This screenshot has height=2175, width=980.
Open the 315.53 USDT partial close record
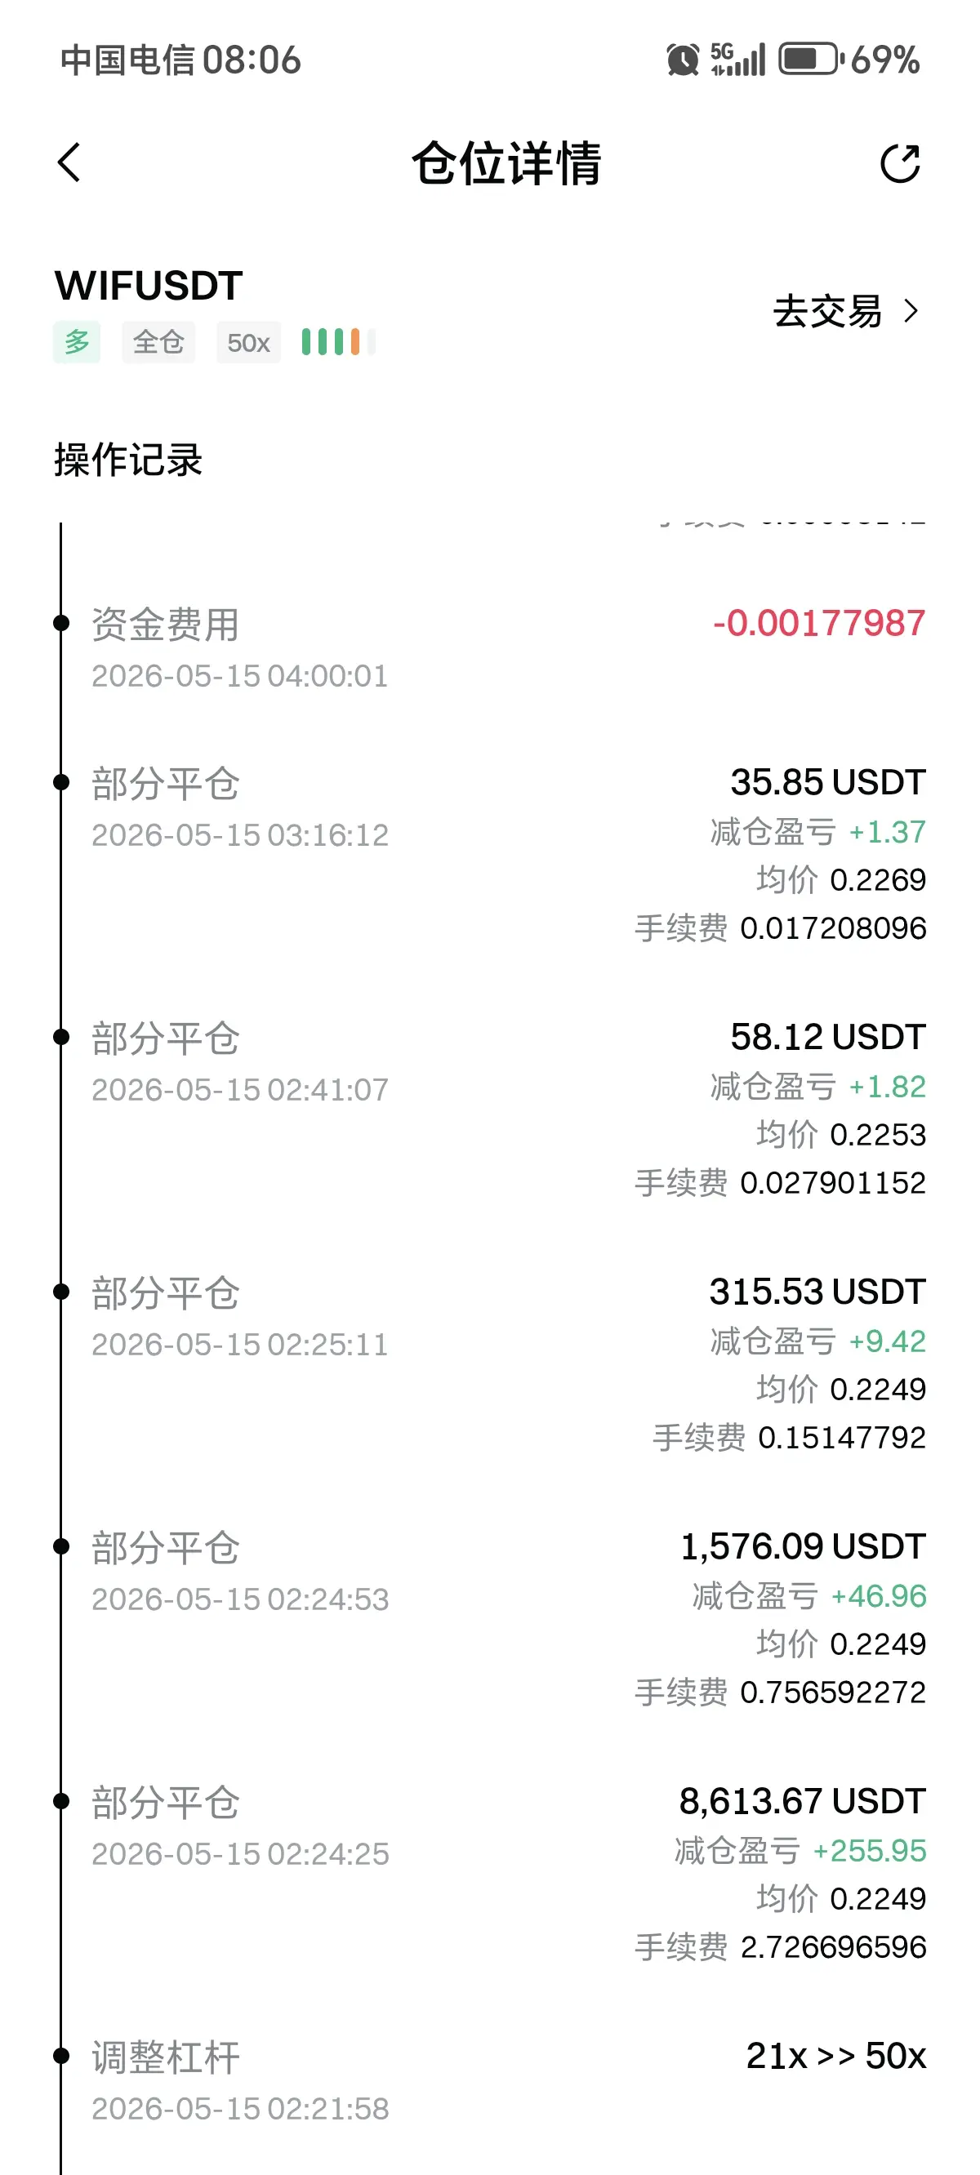point(490,1363)
